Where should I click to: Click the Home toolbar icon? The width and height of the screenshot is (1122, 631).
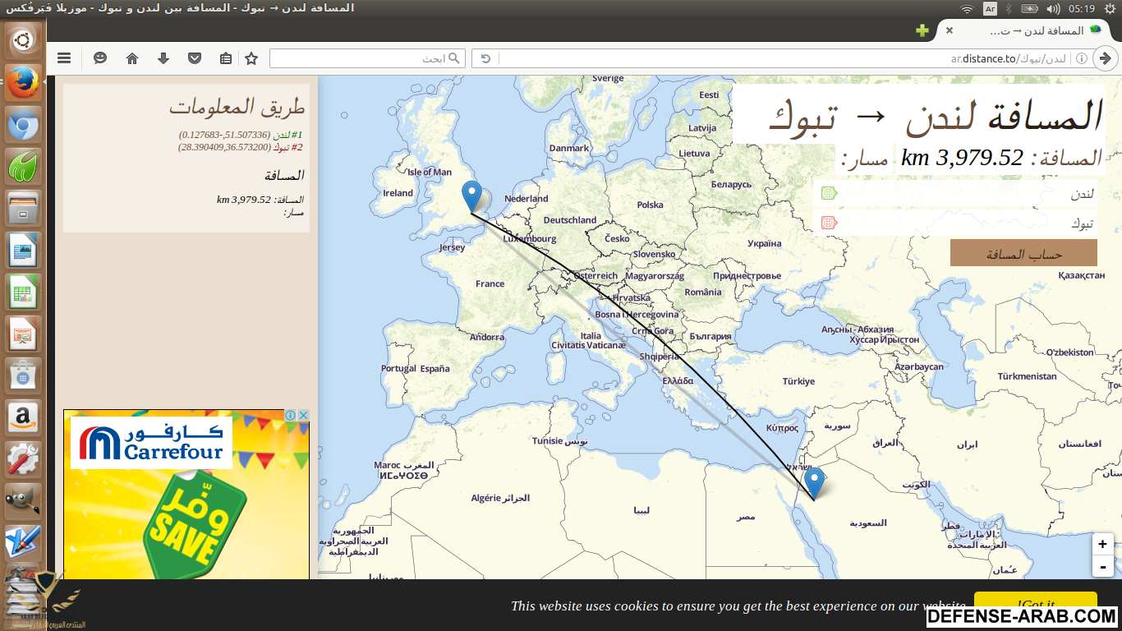131,58
